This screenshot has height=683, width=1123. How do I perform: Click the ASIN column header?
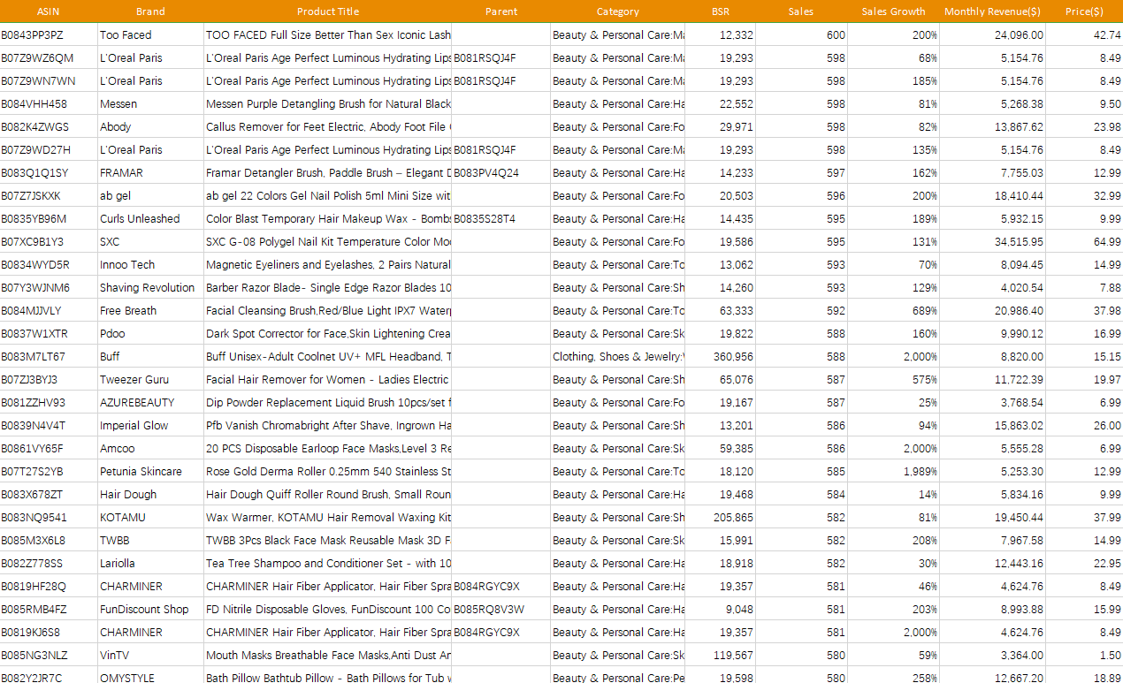pyautogui.click(x=48, y=11)
